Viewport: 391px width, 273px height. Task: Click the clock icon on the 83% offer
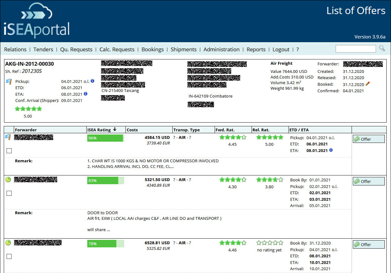[8, 179]
